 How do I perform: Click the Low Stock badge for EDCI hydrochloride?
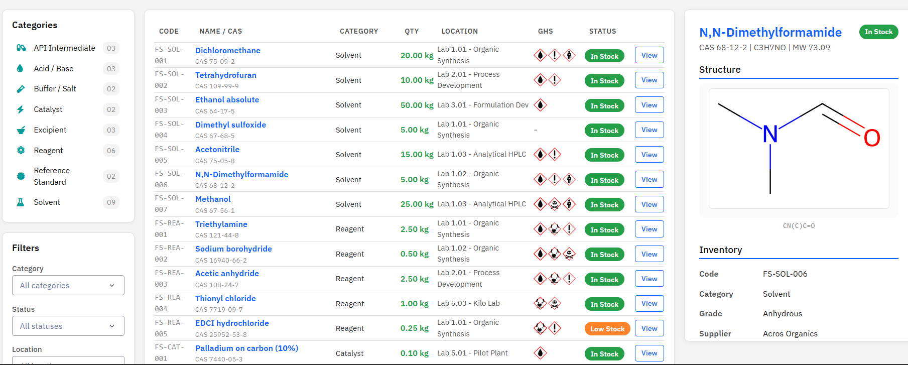point(607,329)
